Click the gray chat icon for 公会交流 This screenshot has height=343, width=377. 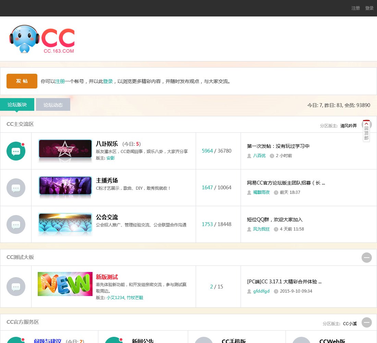point(16,224)
